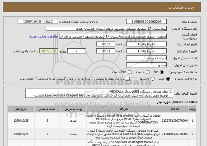
Task: Click the کیت لوازم مصرفی item name
Action: tap(124, 134)
